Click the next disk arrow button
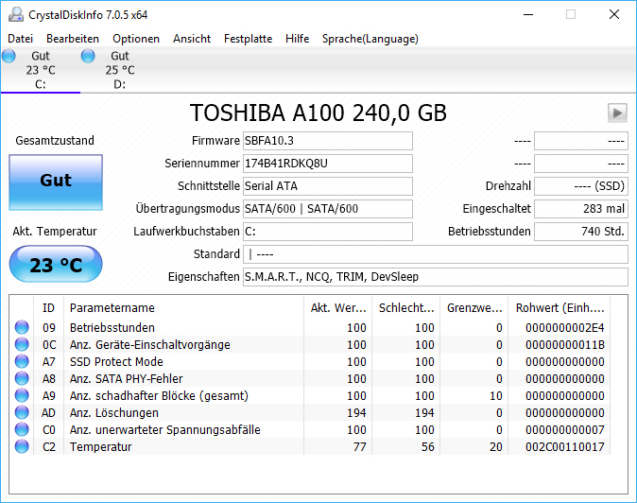 click(x=617, y=113)
